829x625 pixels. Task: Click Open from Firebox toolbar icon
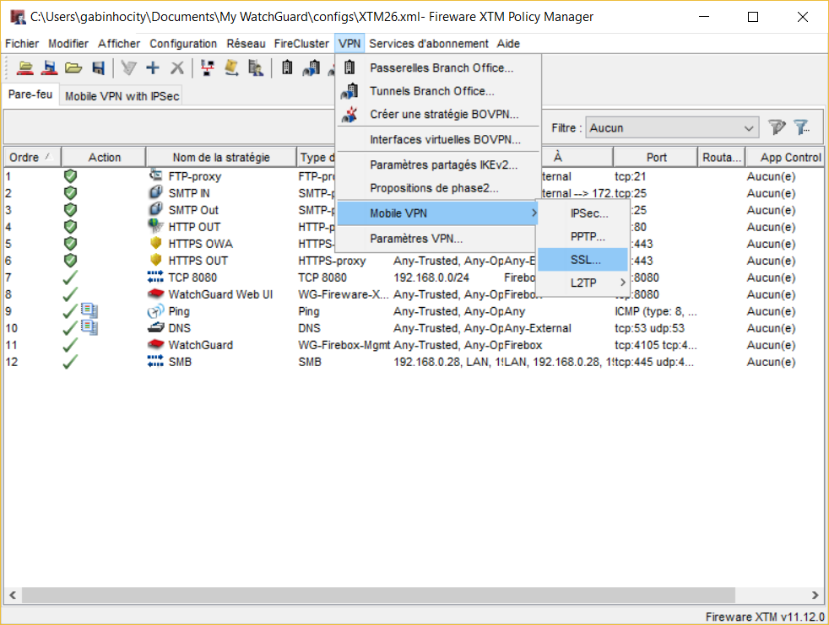point(24,67)
